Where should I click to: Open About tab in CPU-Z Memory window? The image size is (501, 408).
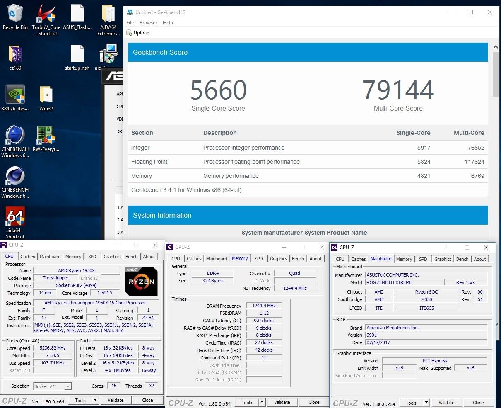pyautogui.click(x=316, y=259)
